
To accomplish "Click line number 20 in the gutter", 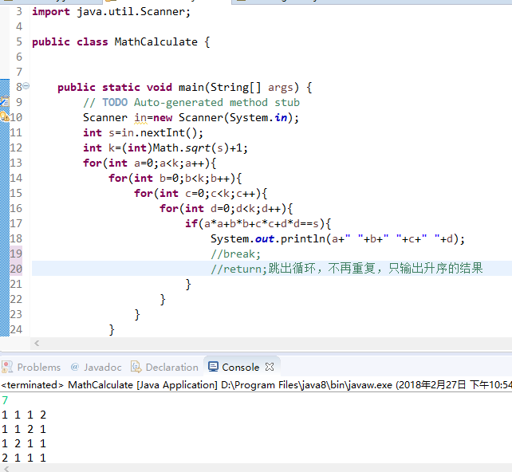I will (x=16, y=269).
